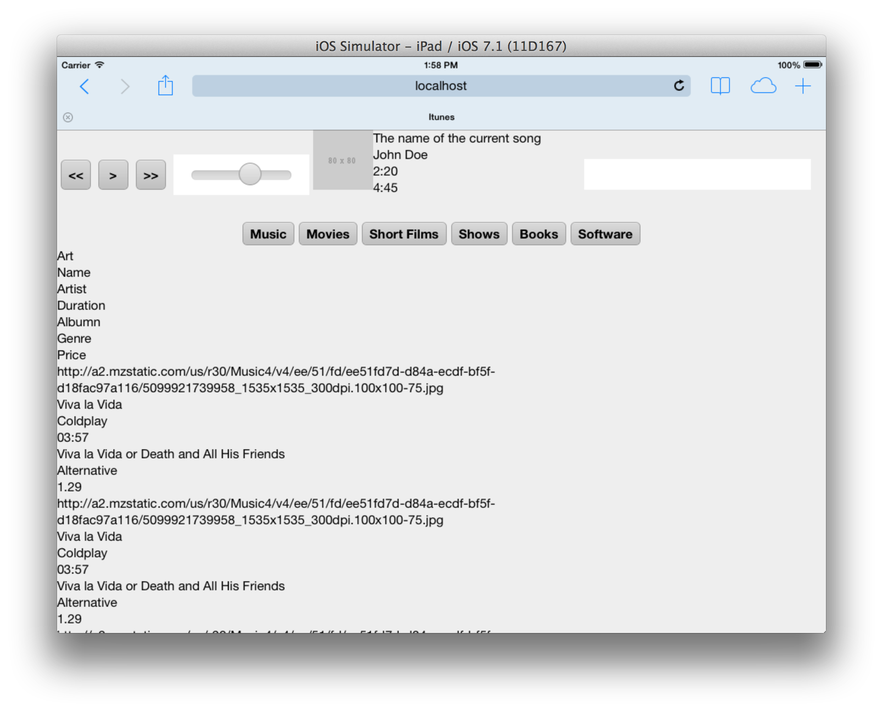
Task: Click the 'Artist' column label
Action: (x=72, y=289)
